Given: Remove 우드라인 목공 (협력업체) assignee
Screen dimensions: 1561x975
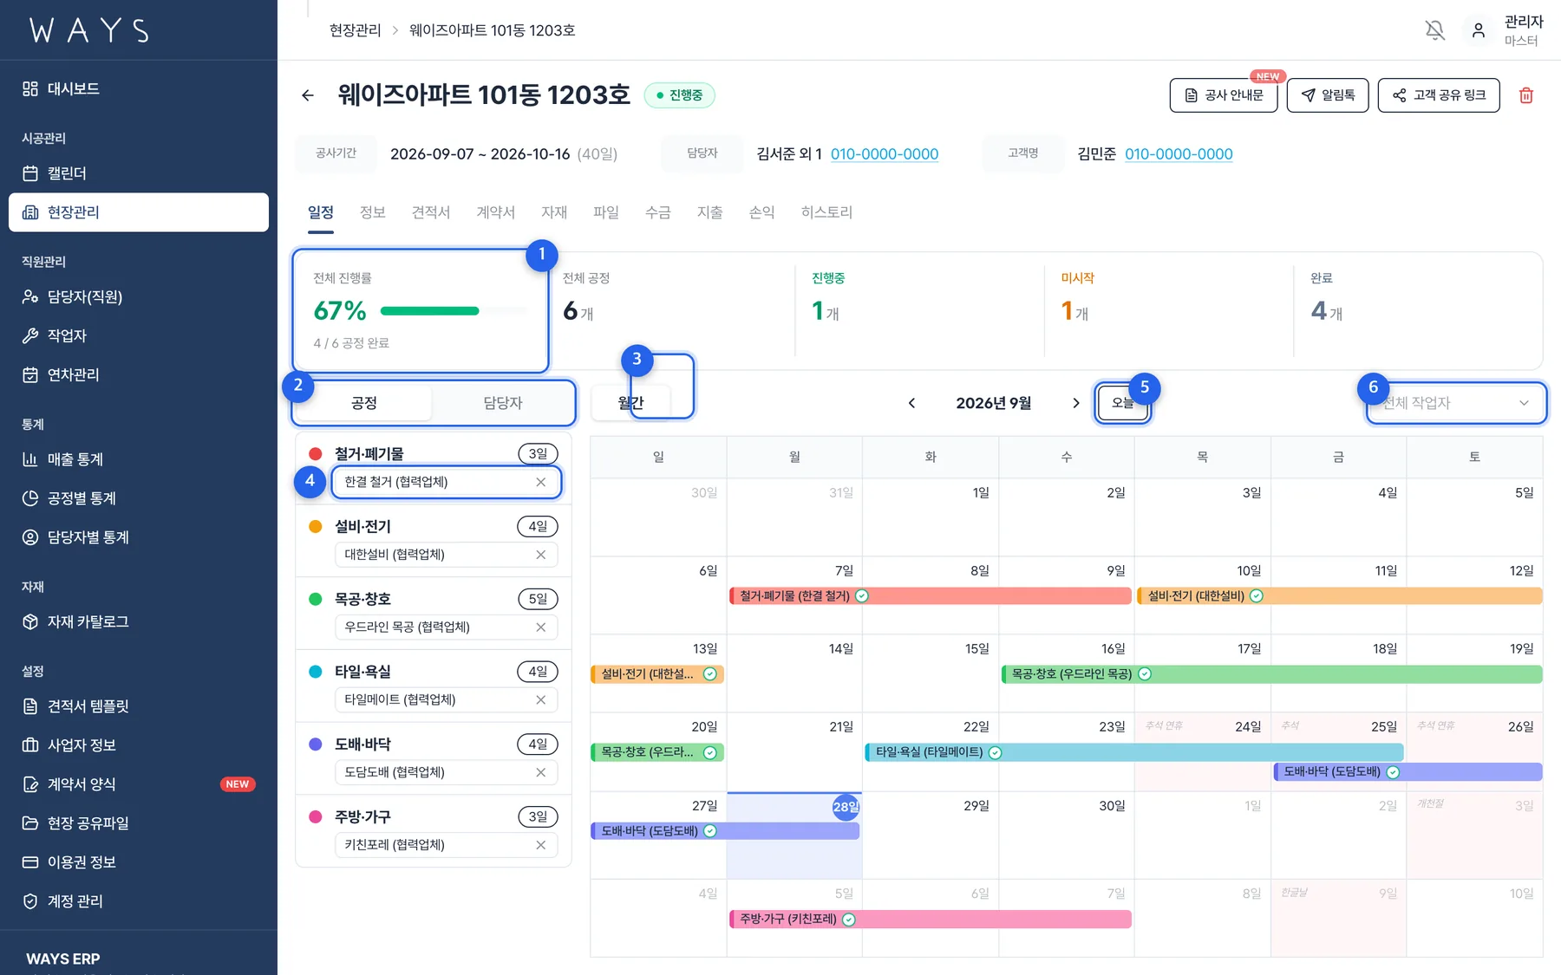Looking at the screenshot, I should point(540,627).
